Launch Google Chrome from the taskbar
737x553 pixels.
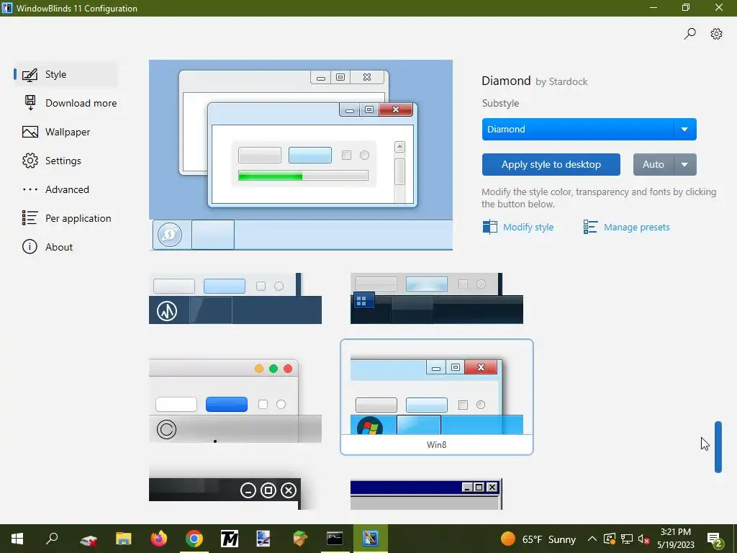coord(194,539)
